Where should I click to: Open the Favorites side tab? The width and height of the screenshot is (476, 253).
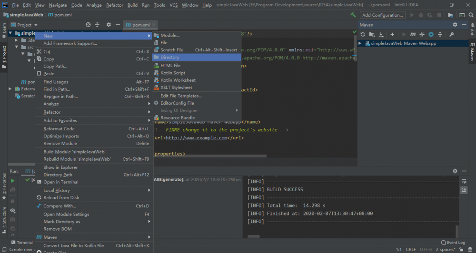tap(4, 186)
